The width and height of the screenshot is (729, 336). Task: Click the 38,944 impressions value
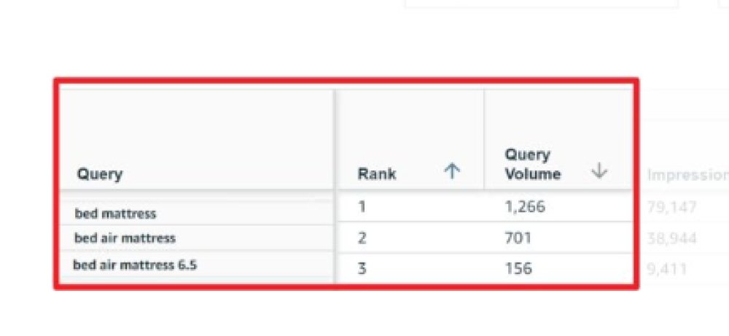click(671, 239)
